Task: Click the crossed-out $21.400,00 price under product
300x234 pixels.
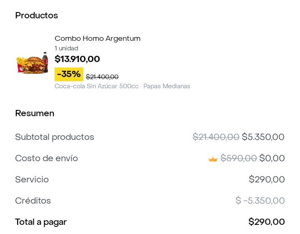Action: coord(102,77)
